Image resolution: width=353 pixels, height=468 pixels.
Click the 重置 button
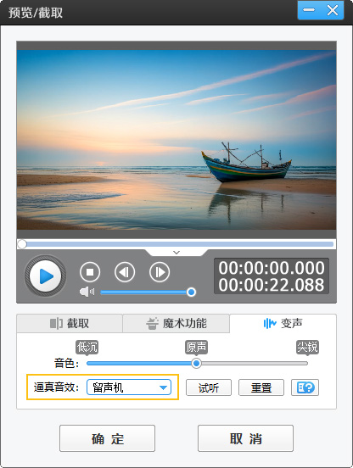[x=261, y=387]
